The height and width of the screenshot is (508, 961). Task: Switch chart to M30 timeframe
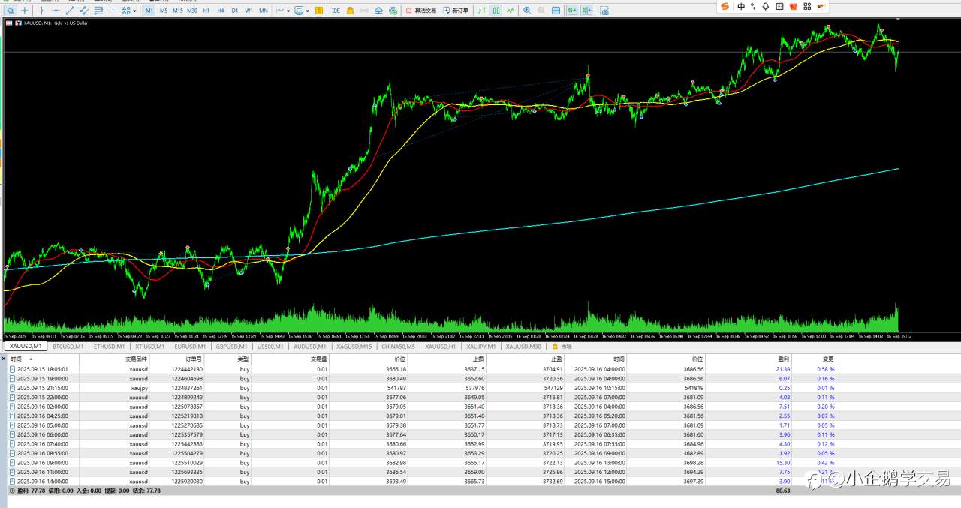click(x=192, y=11)
